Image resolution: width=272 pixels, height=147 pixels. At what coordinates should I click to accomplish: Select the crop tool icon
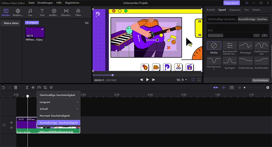45,88
